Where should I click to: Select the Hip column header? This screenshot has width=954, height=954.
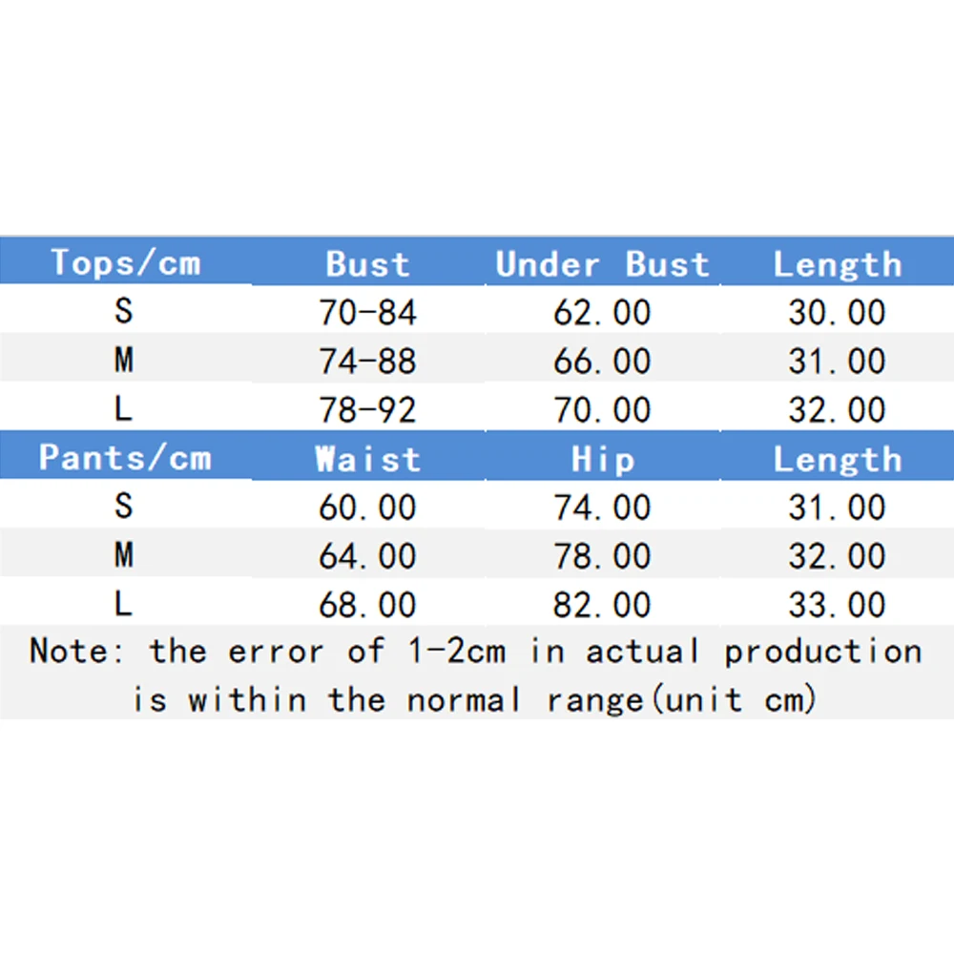(602, 459)
